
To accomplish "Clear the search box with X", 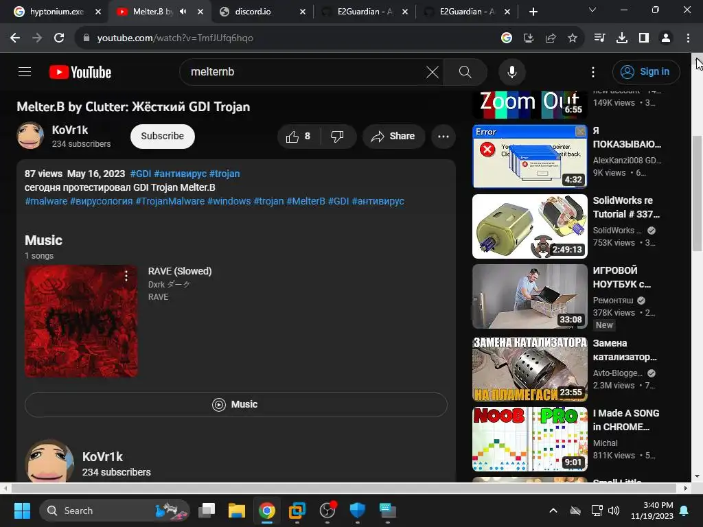I will click(x=433, y=71).
